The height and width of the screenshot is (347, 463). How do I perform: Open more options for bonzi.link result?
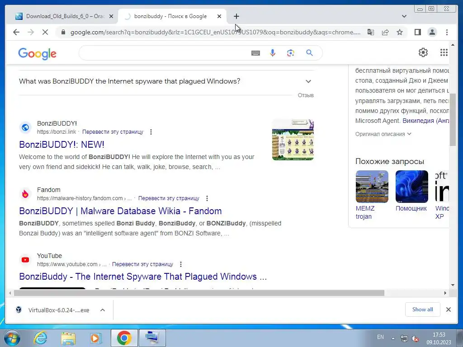click(x=151, y=132)
